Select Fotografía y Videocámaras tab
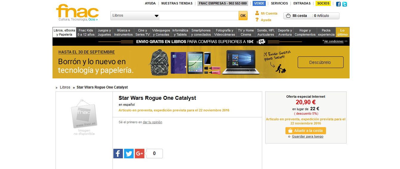 point(225,32)
